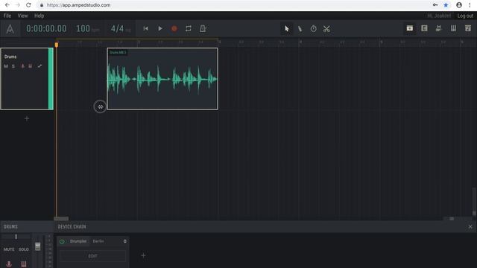Screen dimensions: 477x268
Task: Click the clip loop handle circle
Action: [100, 106]
